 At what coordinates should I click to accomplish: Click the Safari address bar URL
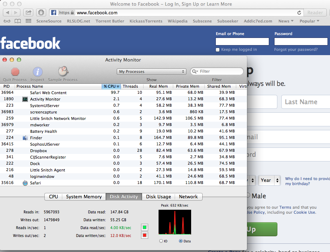[97, 13]
